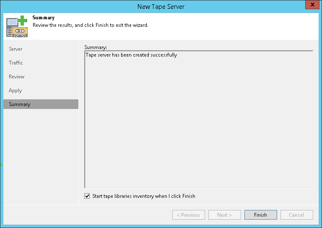The width and height of the screenshot is (322, 228).
Task: Click the yellow cassette tape graphic
Action: coord(20,32)
